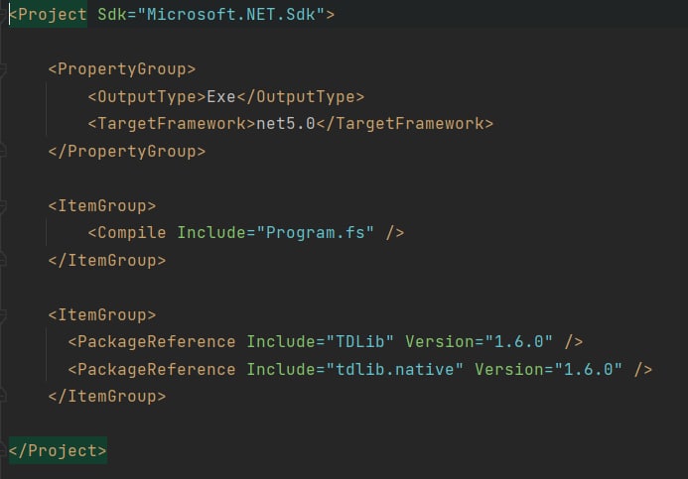Click the closing PropertyGroup tag
This screenshot has height=479, width=688.
tap(127, 151)
